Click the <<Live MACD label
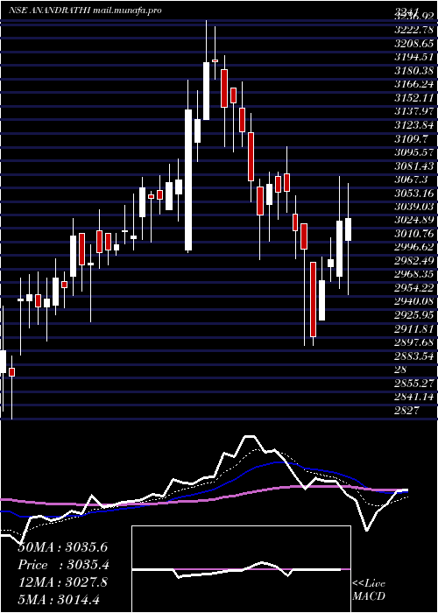The image size is (438, 613). click(x=369, y=590)
